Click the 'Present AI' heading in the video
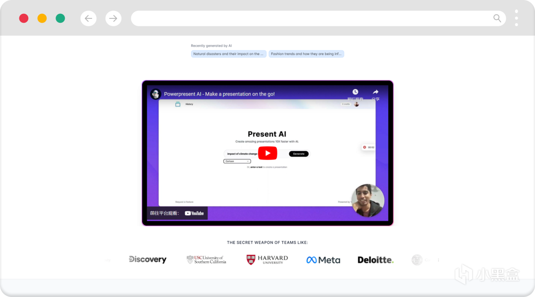 click(267, 134)
